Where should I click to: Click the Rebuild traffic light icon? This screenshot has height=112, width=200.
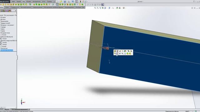click(81, 2)
